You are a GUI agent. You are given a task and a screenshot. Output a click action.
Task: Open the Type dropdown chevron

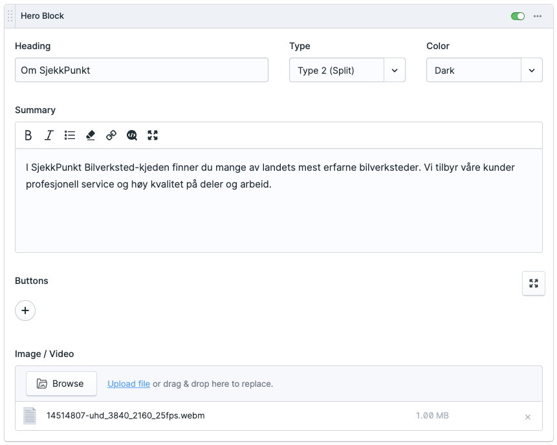click(395, 71)
